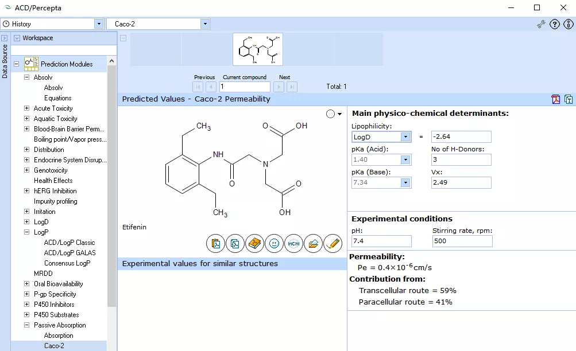Image resolution: width=576 pixels, height=351 pixels.
Task: Click the question mark help icon
Action: click(x=555, y=24)
